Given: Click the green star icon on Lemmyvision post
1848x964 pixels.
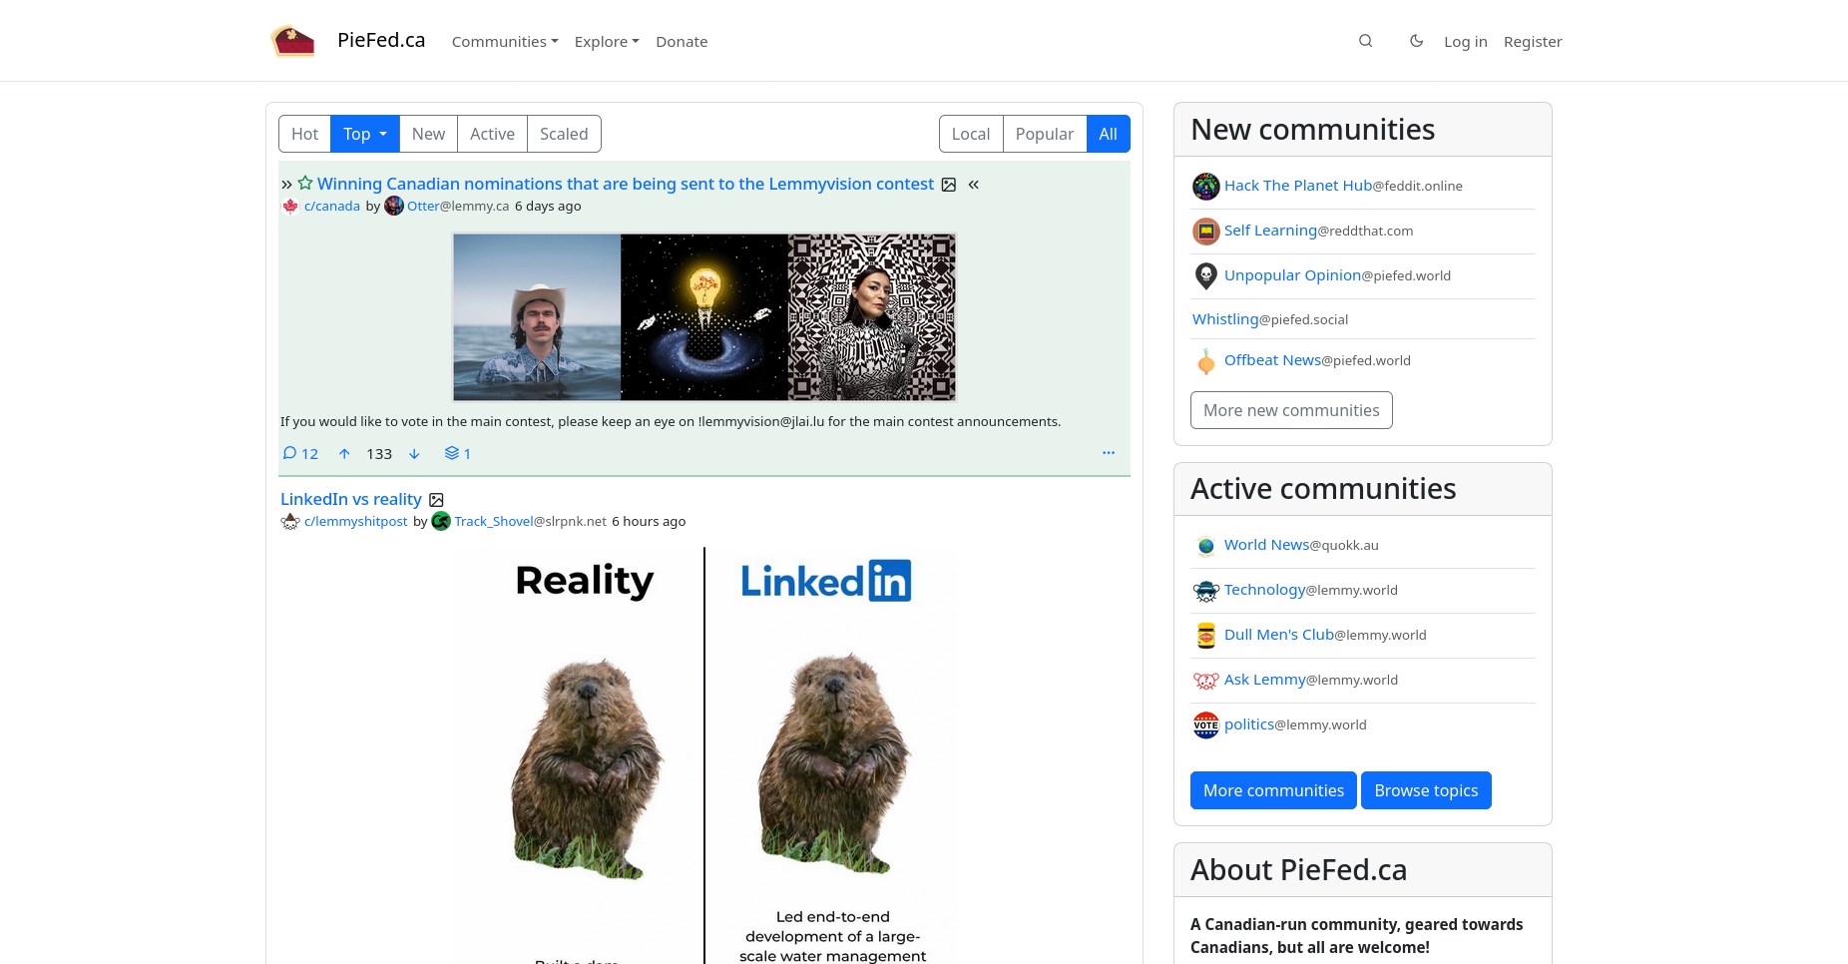Looking at the screenshot, I should click(x=305, y=184).
